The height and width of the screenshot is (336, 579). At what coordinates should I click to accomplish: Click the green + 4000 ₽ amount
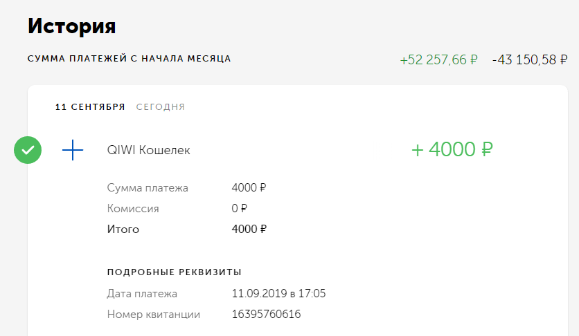452,149
